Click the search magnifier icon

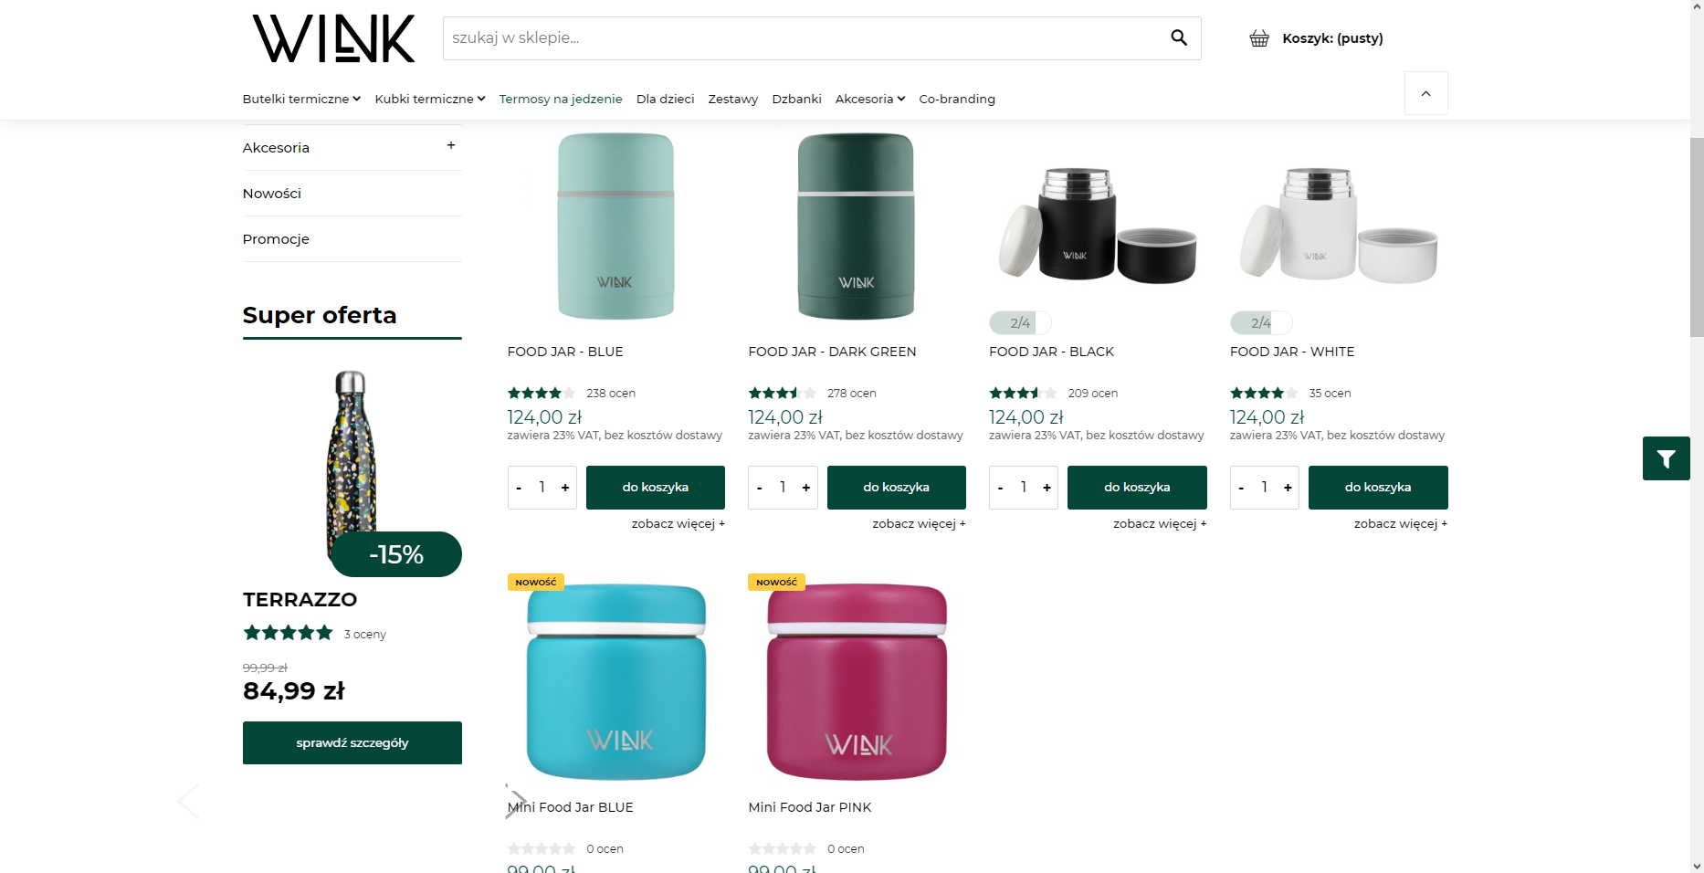pos(1179,37)
